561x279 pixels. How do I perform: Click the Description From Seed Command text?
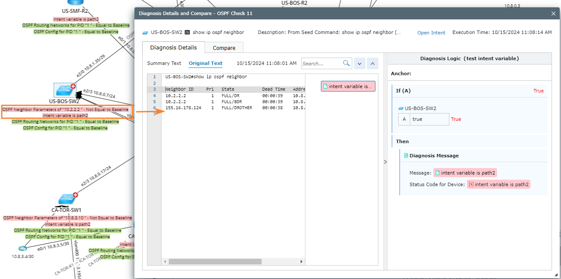329,32
